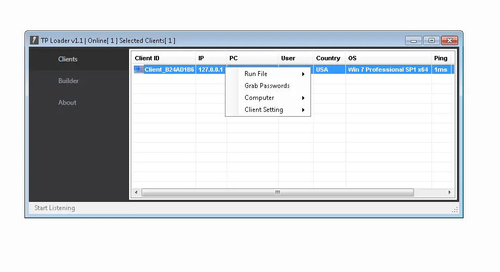Sort by the User column header
The width and height of the screenshot is (500, 272).
[x=296, y=58]
